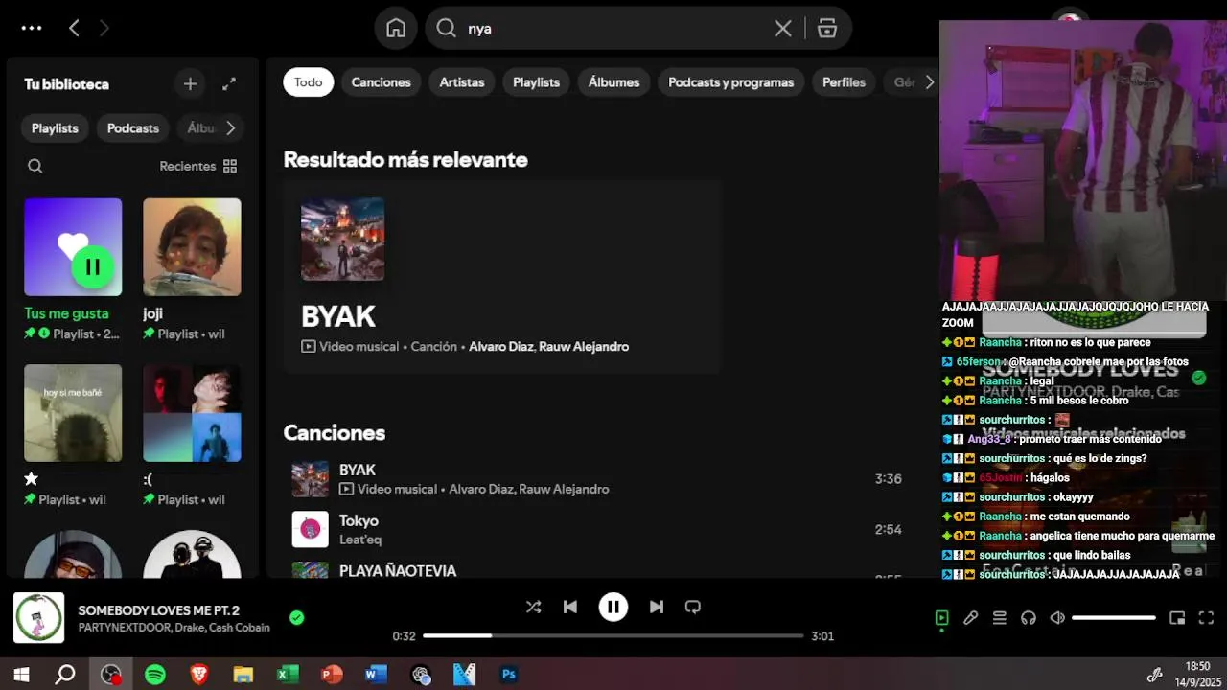Open the Windows Start menu
The height and width of the screenshot is (690, 1227).
[x=21, y=675]
